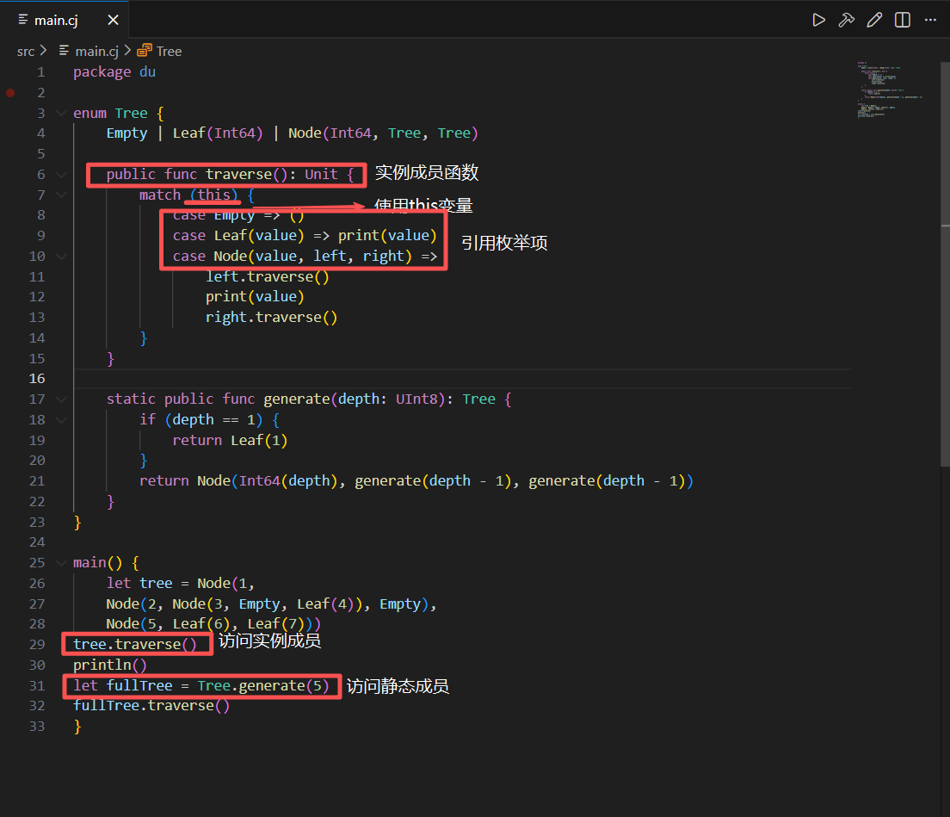Collapse the enum Tree fold on line 3
Image resolution: width=950 pixels, height=817 pixels.
pos(61,113)
